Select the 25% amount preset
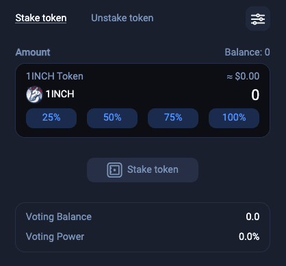Image resolution: width=286 pixels, height=266 pixels. click(x=51, y=118)
